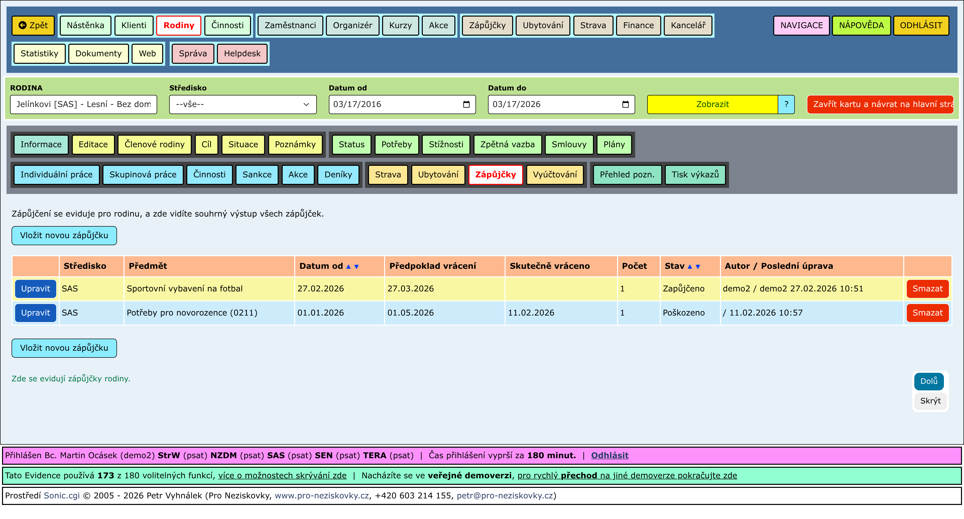This screenshot has height=519, width=964.
Task: Click top Vložit novou zápůjčku button
Action: pos(64,236)
